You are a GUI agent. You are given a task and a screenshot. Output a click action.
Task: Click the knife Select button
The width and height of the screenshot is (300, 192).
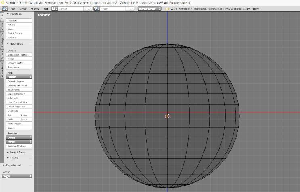[25, 120]
